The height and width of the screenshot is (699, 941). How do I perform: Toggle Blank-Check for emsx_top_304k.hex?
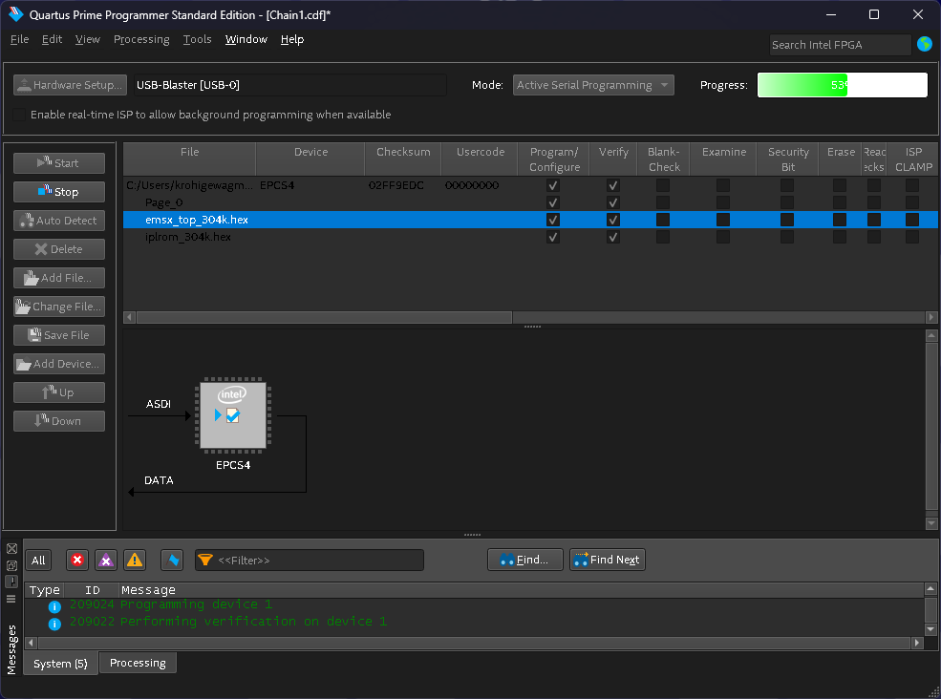[663, 220]
